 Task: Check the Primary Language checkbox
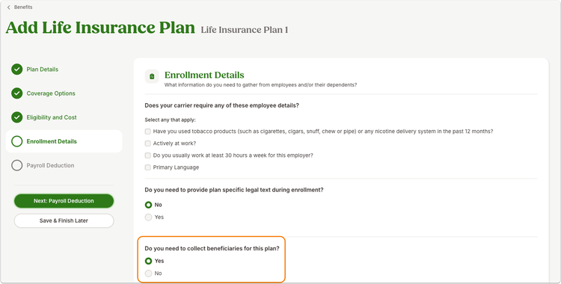(x=148, y=167)
